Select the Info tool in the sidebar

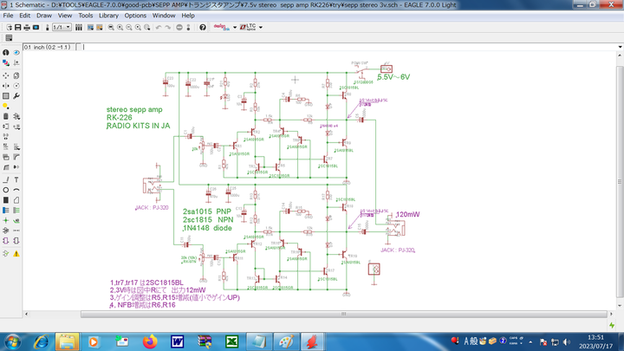[x=6, y=54]
